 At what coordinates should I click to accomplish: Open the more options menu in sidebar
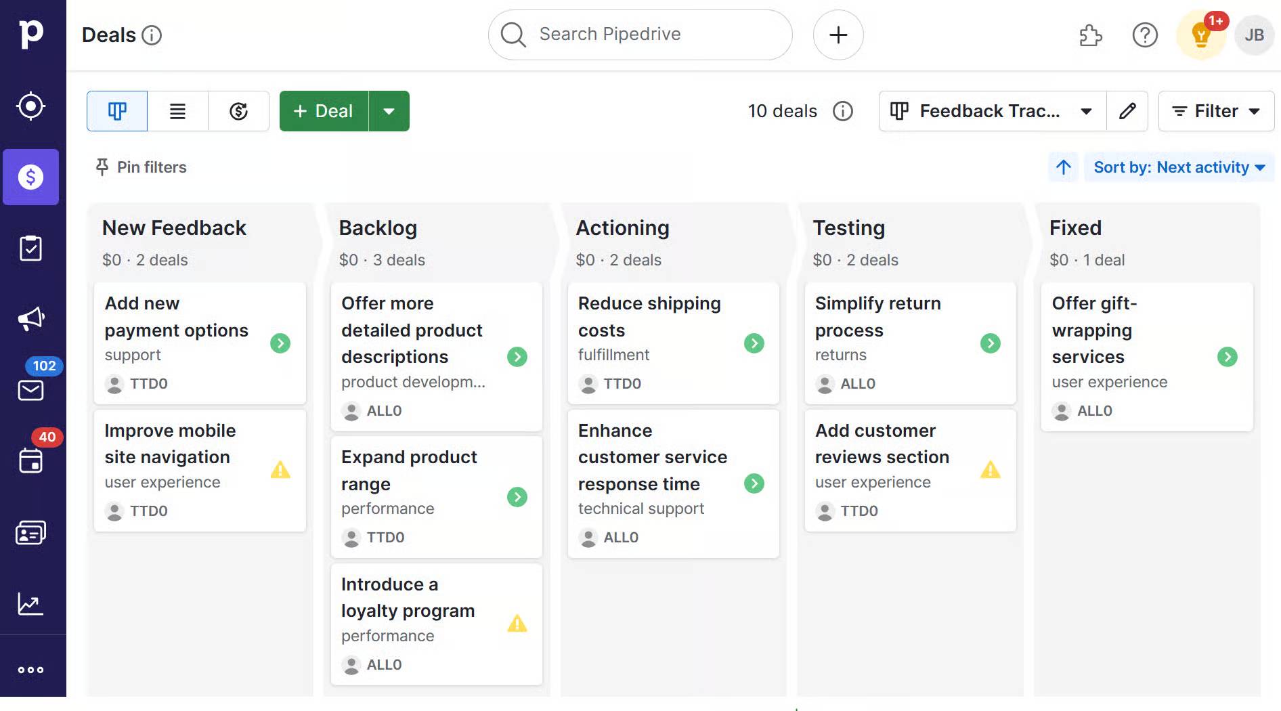(x=31, y=670)
